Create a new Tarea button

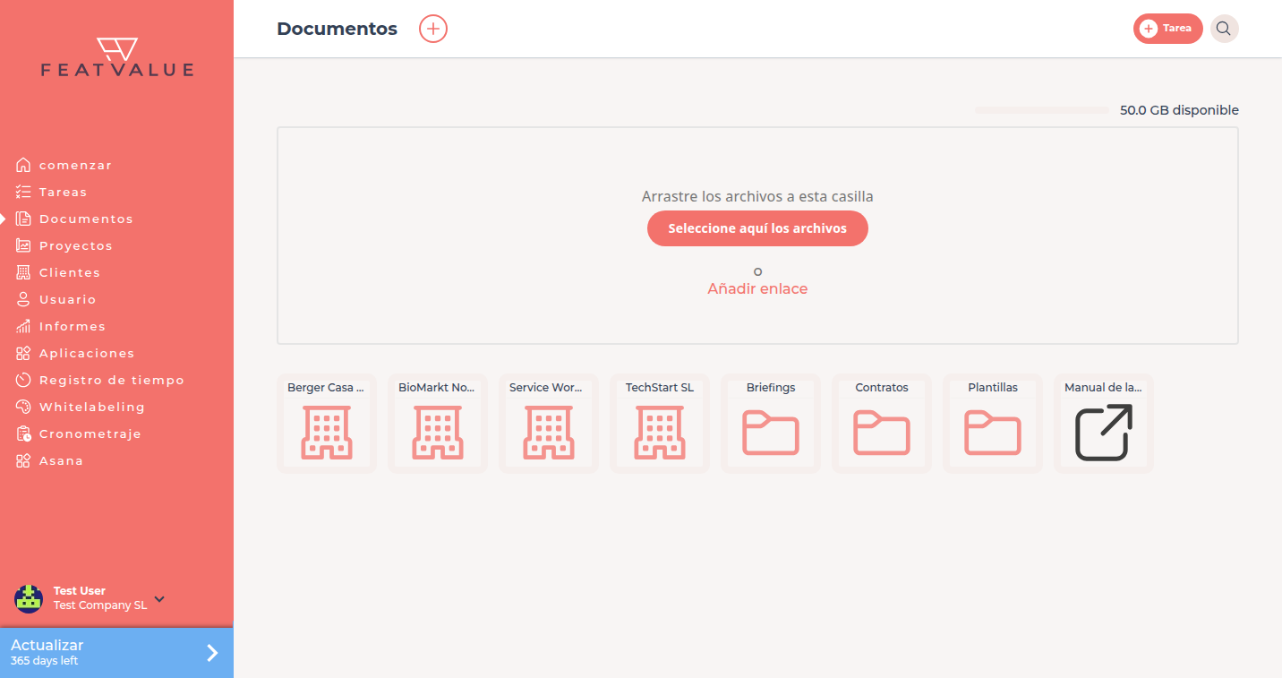click(1167, 29)
